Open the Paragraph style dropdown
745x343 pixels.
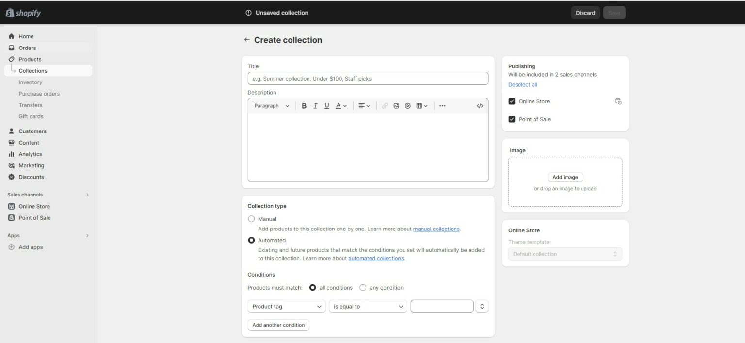click(x=271, y=105)
